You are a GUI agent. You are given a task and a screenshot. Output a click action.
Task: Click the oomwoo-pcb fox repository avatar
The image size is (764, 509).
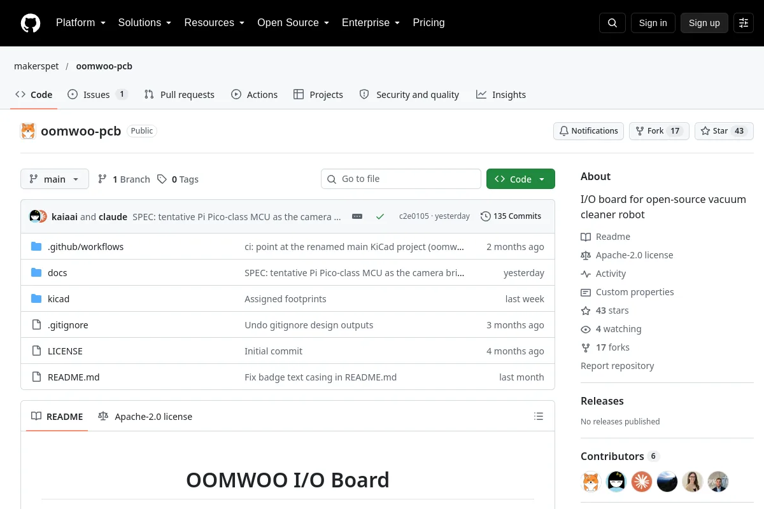coord(28,131)
